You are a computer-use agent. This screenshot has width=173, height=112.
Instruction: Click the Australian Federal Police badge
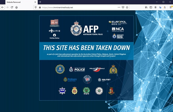76,28
